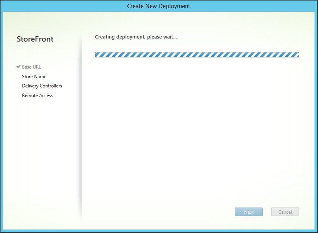Click the middle of the striped progress bar
The image size is (318, 233).
pyautogui.click(x=197, y=55)
